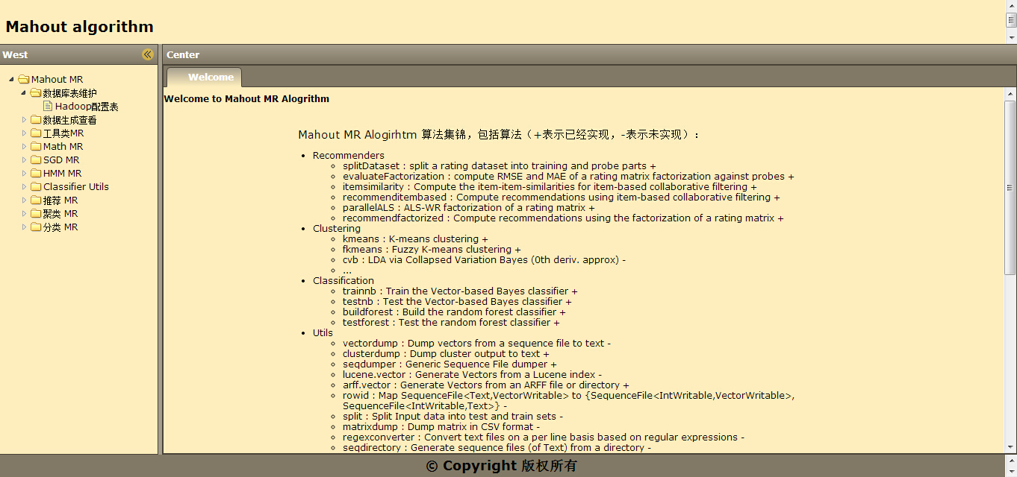
Task: Select the HMM MR tree label
Action: [x=63, y=174]
